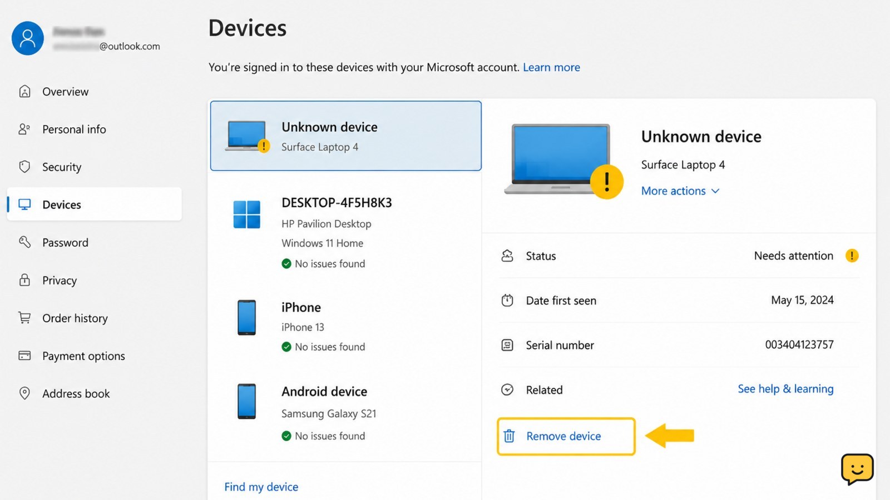Click the Devices page heading
This screenshot has width=890, height=500.
coord(248,28)
